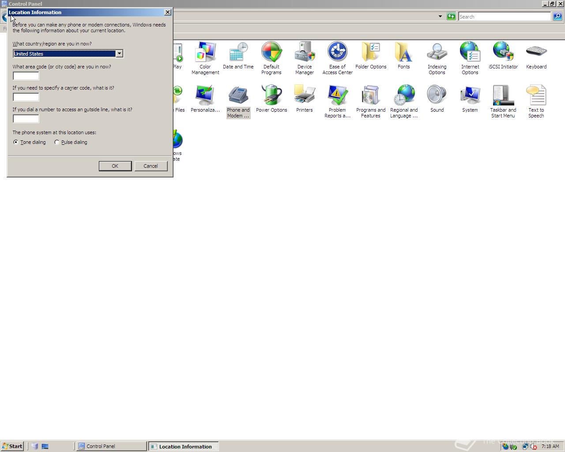This screenshot has width=565, height=452.
Task: Select the Phone and Modem icon
Action: (238, 102)
